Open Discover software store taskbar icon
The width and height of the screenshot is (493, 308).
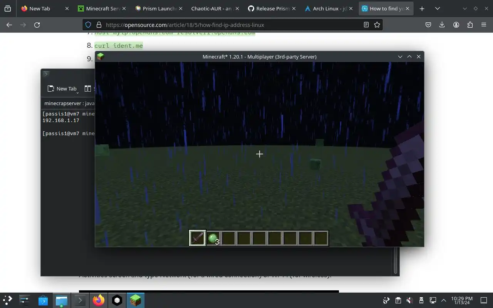pos(43,300)
